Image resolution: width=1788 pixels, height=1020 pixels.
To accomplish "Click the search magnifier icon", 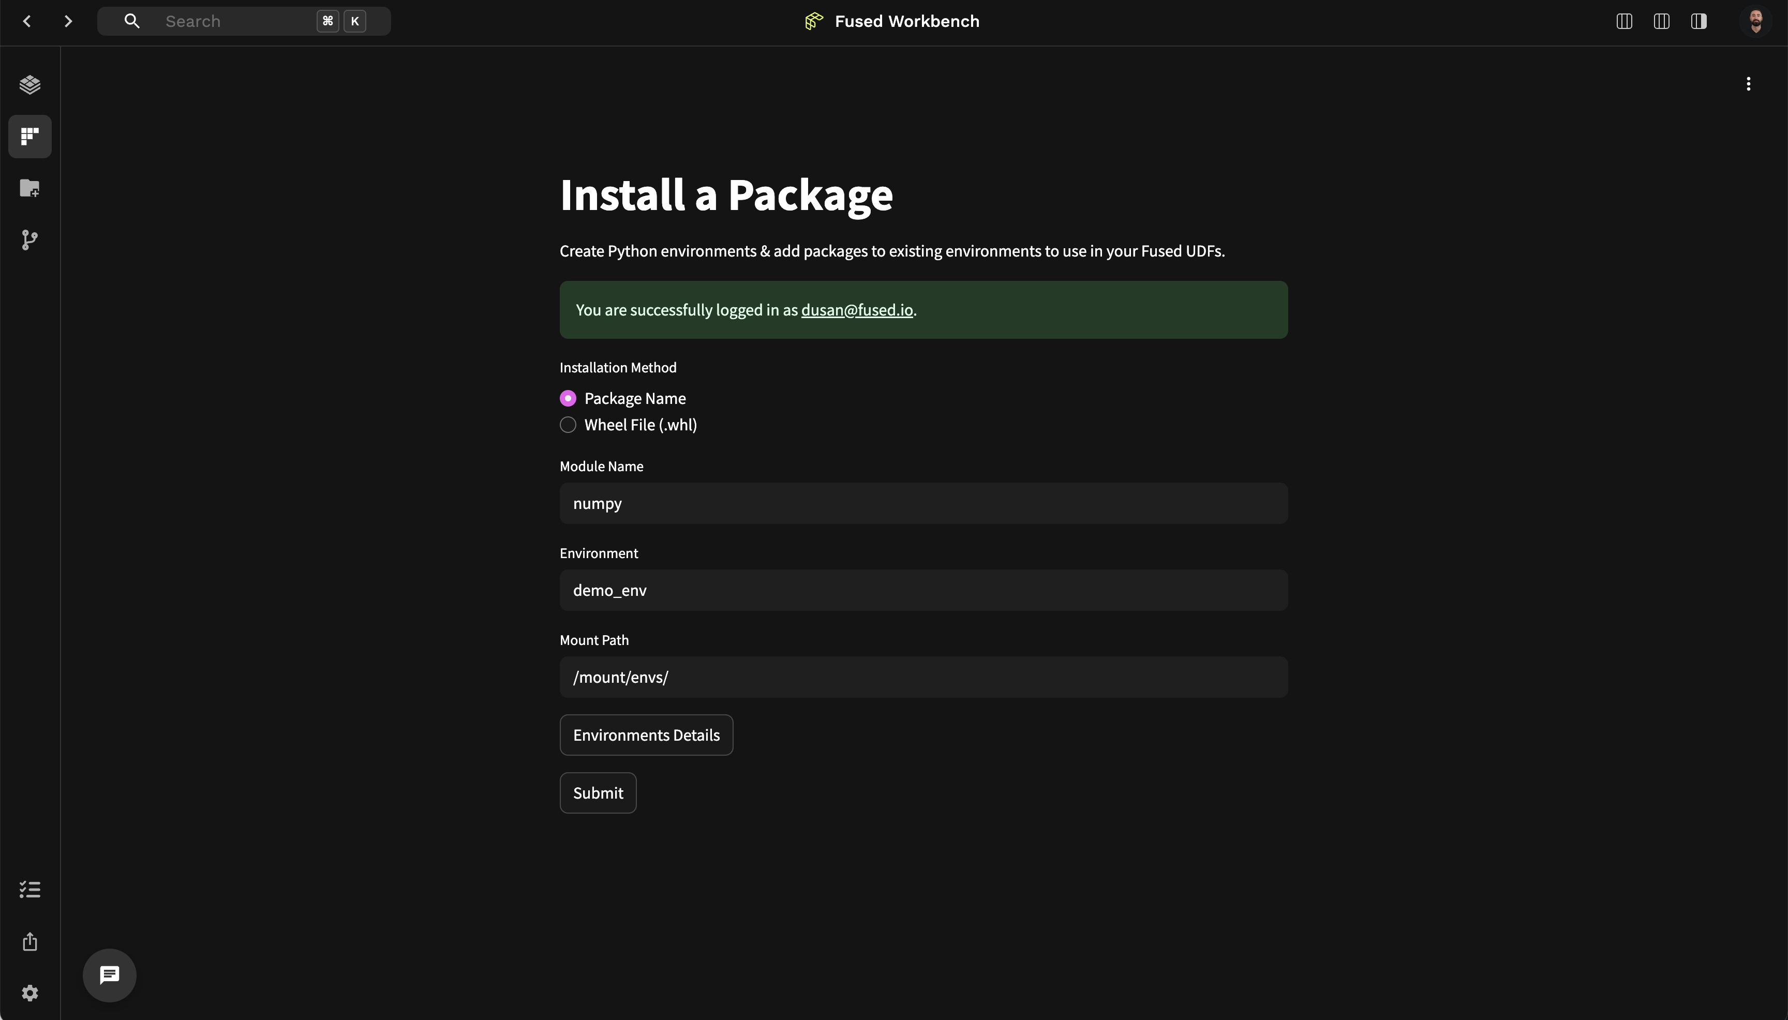I will (132, 21).
